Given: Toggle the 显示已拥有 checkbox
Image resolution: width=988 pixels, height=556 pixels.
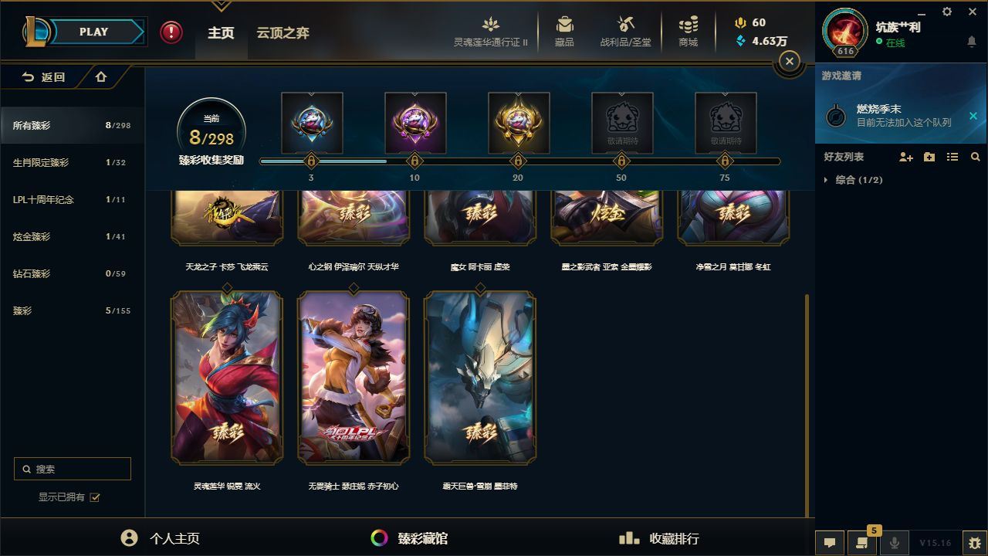Looking at the screenshot, I should click(x=95, y=497).
